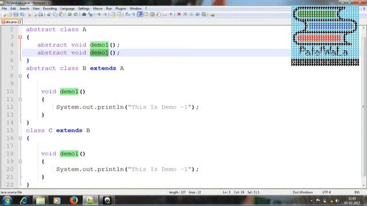Open the Function List panel icon
The width and height of the screenshot is (367, 206).
coord(158,14)
